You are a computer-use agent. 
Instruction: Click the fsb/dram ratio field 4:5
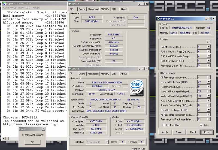(208, 28)
